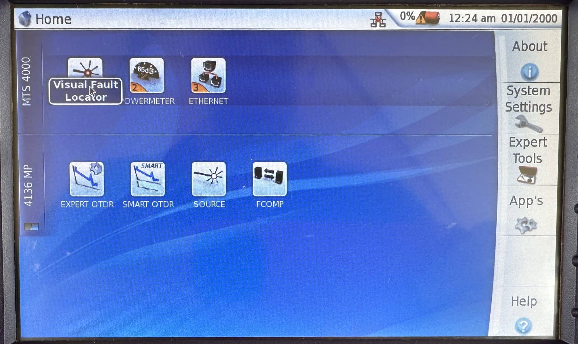Click the App's label
This screenshot has height=344, width=578.
click(526, 201)
